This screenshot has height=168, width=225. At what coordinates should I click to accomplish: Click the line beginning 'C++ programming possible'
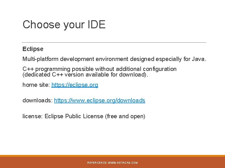tap(99, 69)
